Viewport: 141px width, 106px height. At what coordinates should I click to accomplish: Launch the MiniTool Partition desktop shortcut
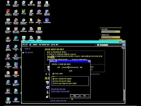tap(16, 13)
